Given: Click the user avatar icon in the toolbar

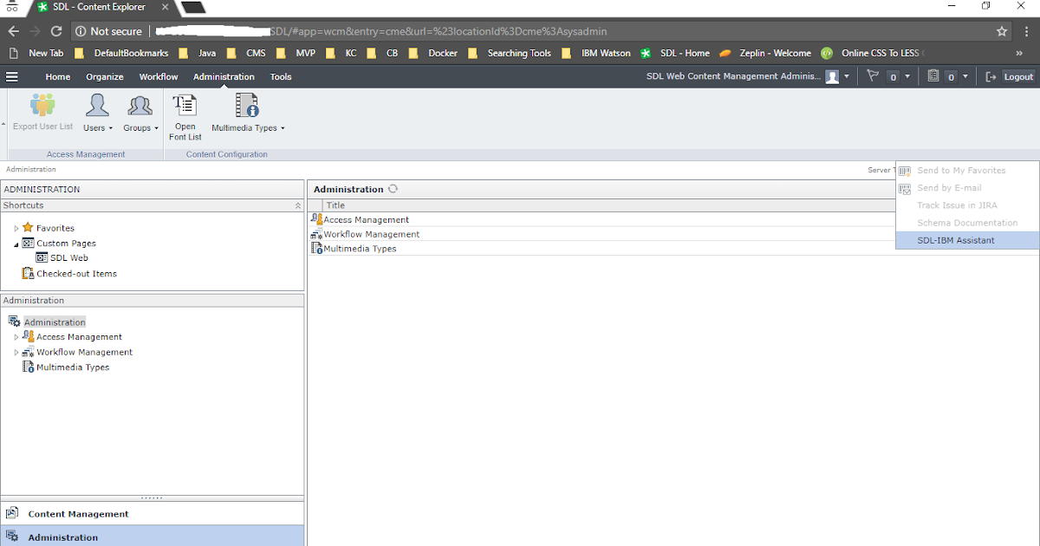Looking at the screenshot, I should pyautogui.click(x=832, y=76).
